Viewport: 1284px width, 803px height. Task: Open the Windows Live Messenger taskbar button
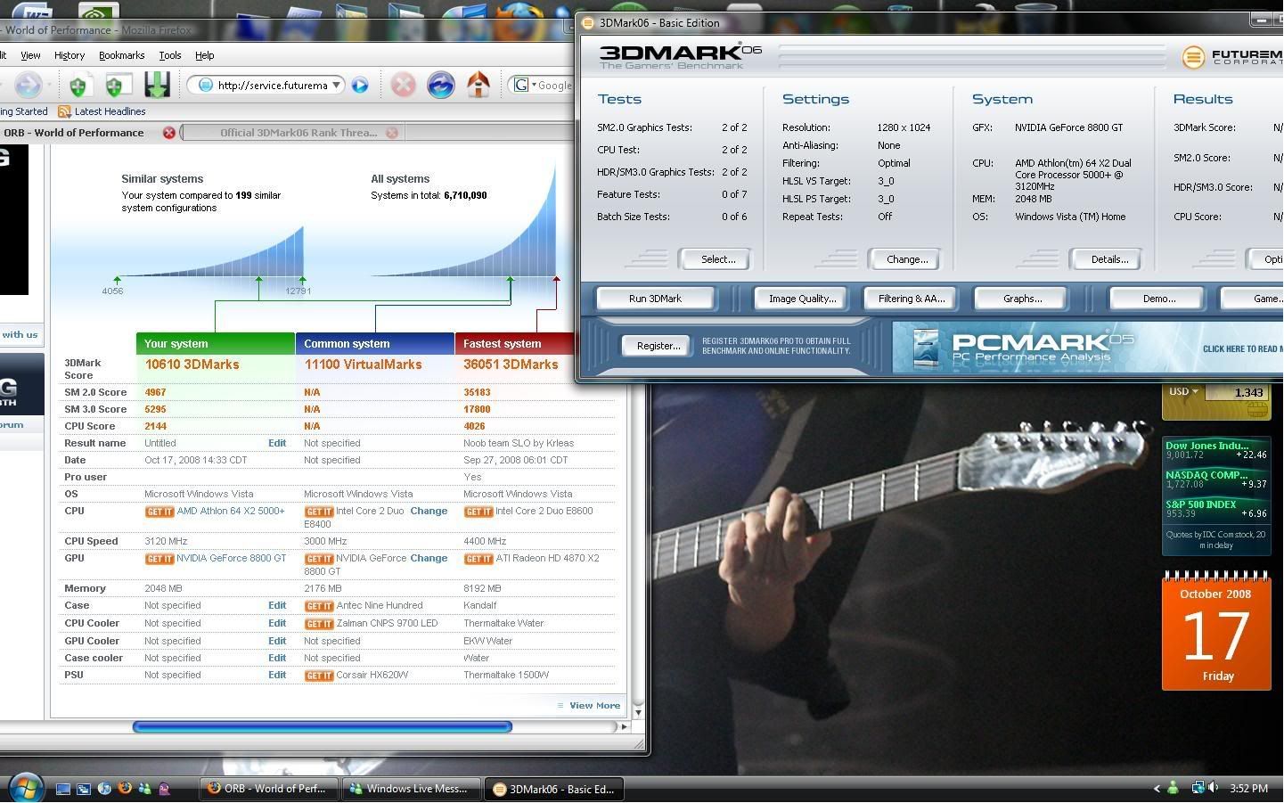[411, 789]
